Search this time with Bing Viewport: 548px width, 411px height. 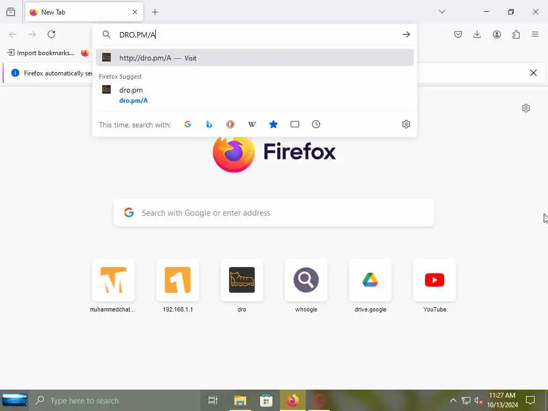click(x=209, y=124)
